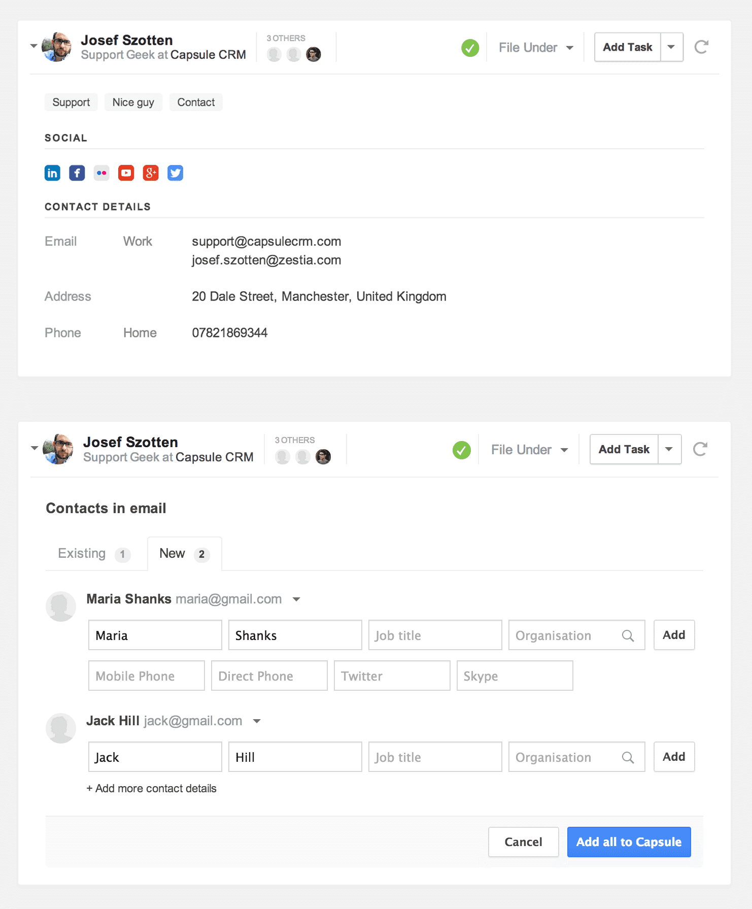
Task: Click search icon in Jack's Organisation field
Action: [x=628, y=757]
